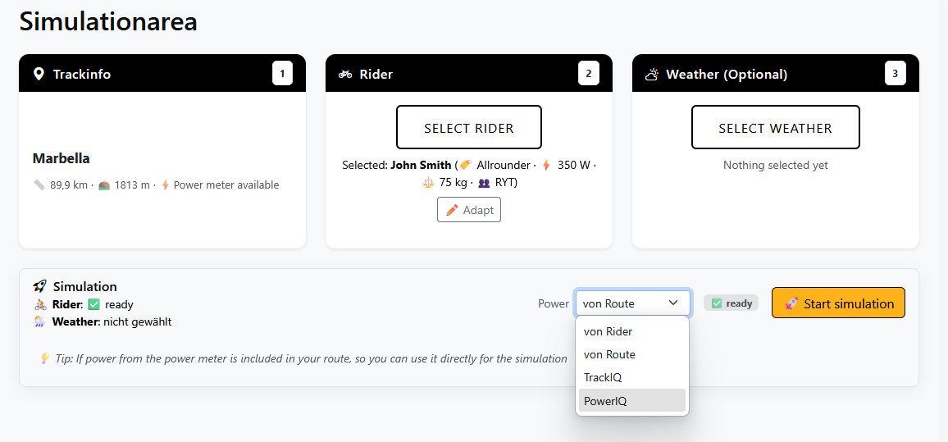This screenshot has width=948, height=442.
Task: Click the bicycle icon in Rider header
Action: 345,74
